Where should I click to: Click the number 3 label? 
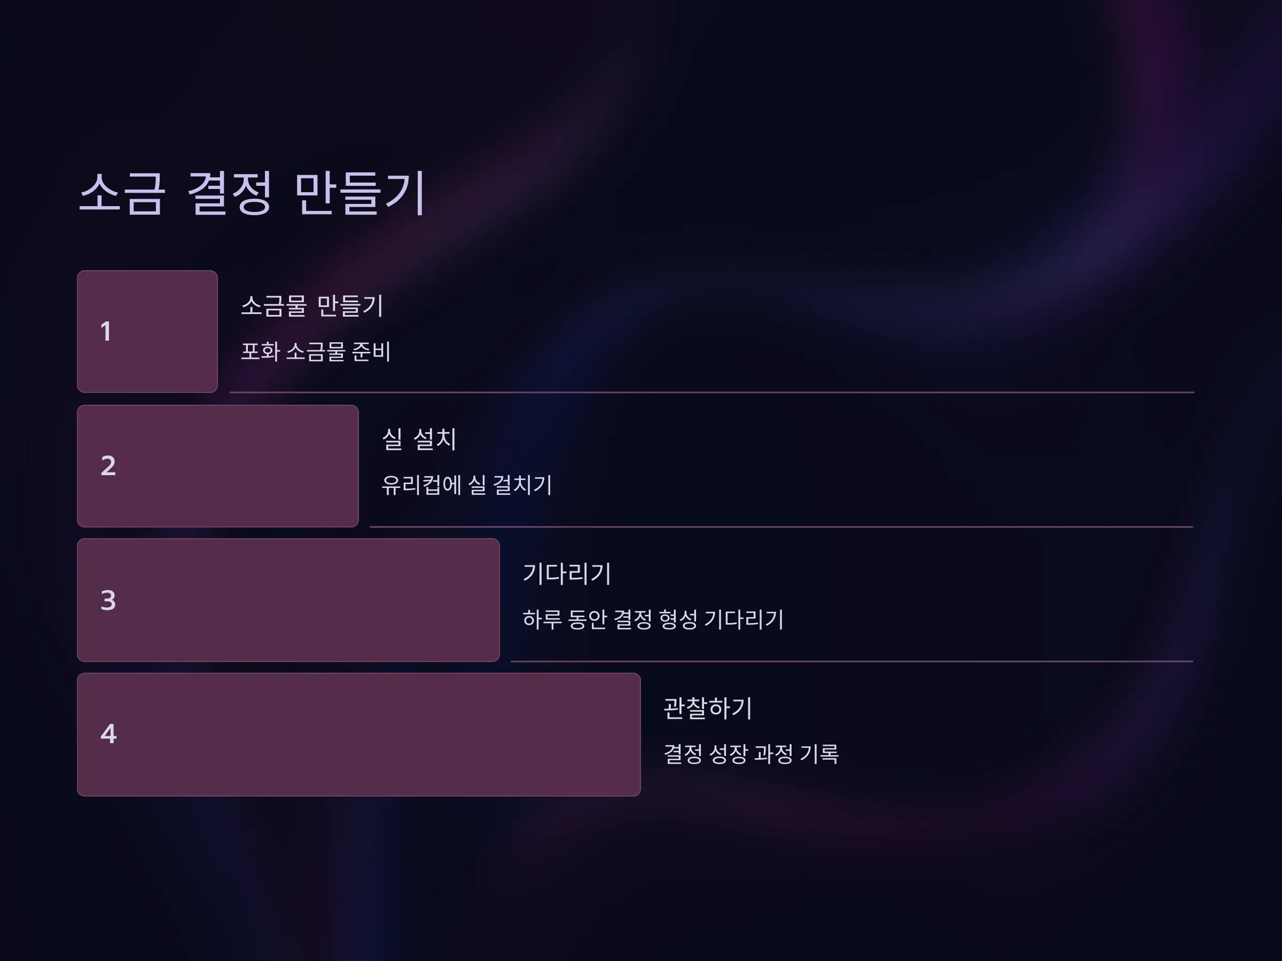[108, 600]
